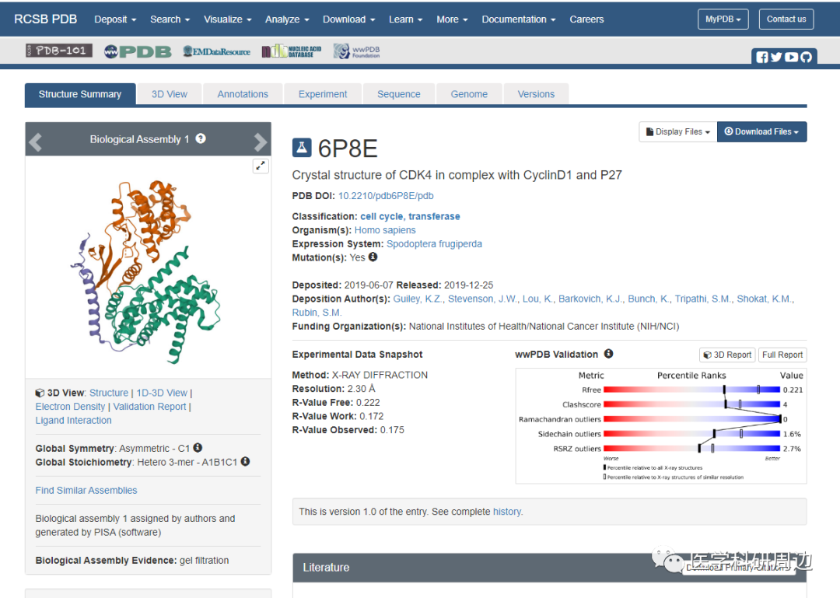
Task: Open the Full Report validation button
Action: click(x=782, y=355)
